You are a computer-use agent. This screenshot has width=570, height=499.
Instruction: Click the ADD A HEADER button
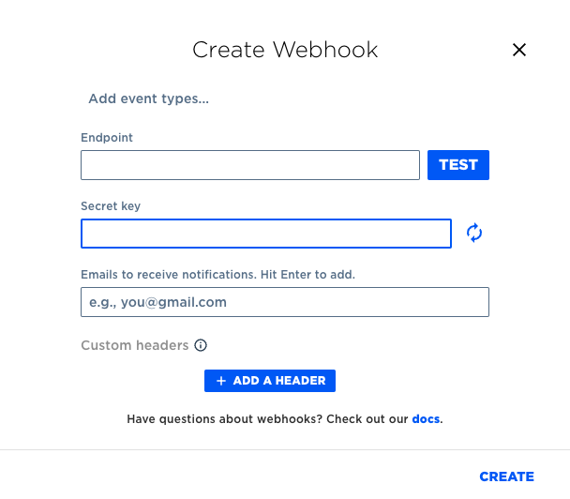tap(270, 381)
